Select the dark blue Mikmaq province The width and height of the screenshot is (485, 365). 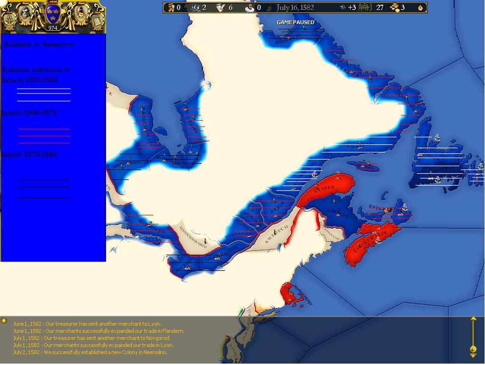click(339, 212)
